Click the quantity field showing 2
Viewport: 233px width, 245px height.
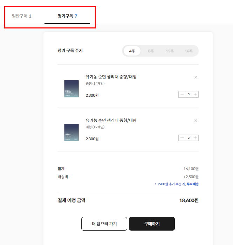tap(189, 138)
